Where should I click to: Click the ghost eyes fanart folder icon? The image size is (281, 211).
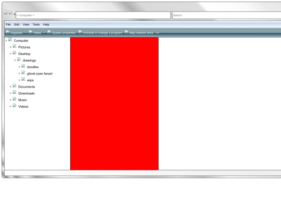pos(23,72)
